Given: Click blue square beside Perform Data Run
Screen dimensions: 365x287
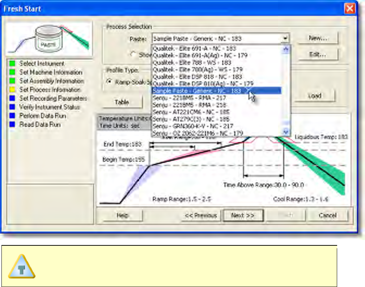Looking at the screenshot, I should click(x=12, y=116).
